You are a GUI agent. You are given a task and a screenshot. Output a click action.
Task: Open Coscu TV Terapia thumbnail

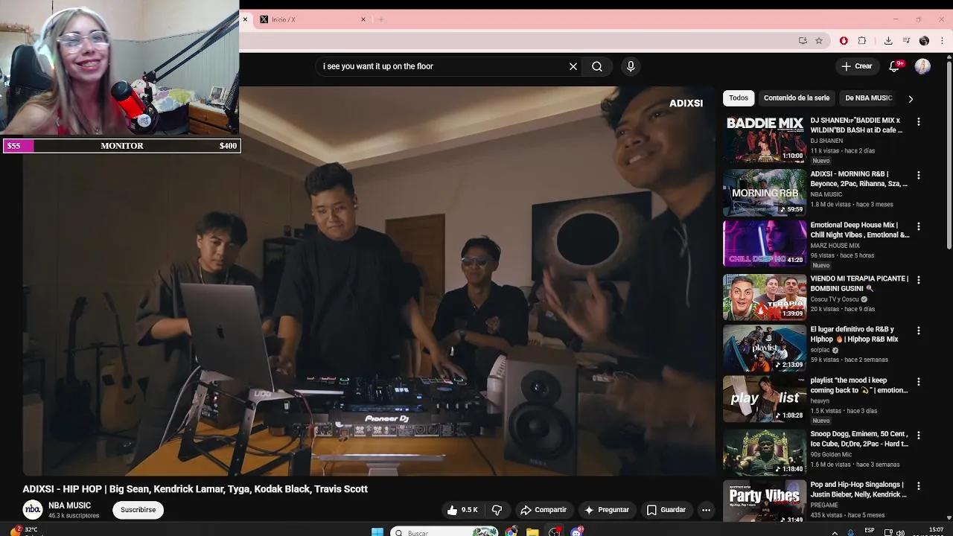(x=765, y=297)
